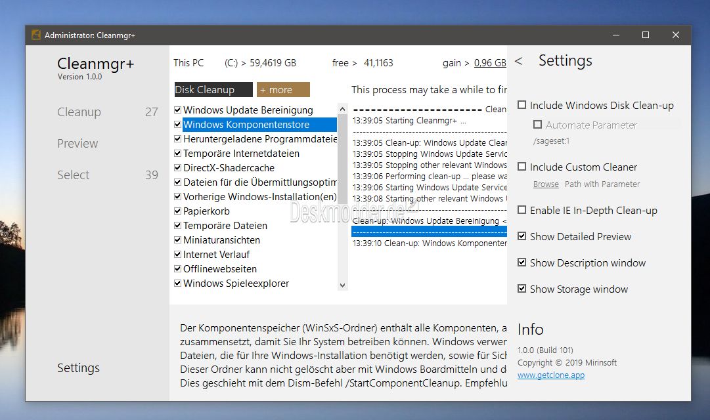Disable Show Storage window
This screenshot has height=420, width=710.
(522, 289)
